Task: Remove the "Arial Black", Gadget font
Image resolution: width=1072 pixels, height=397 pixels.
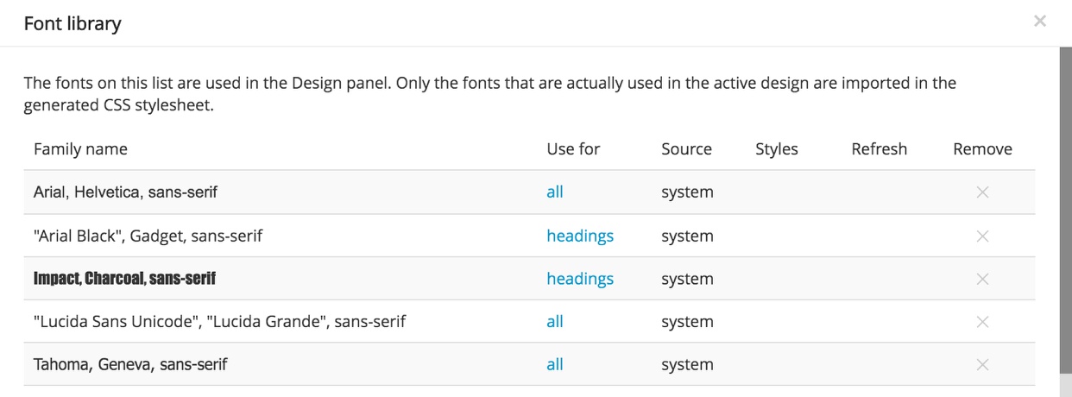Action: pos(981,236)
